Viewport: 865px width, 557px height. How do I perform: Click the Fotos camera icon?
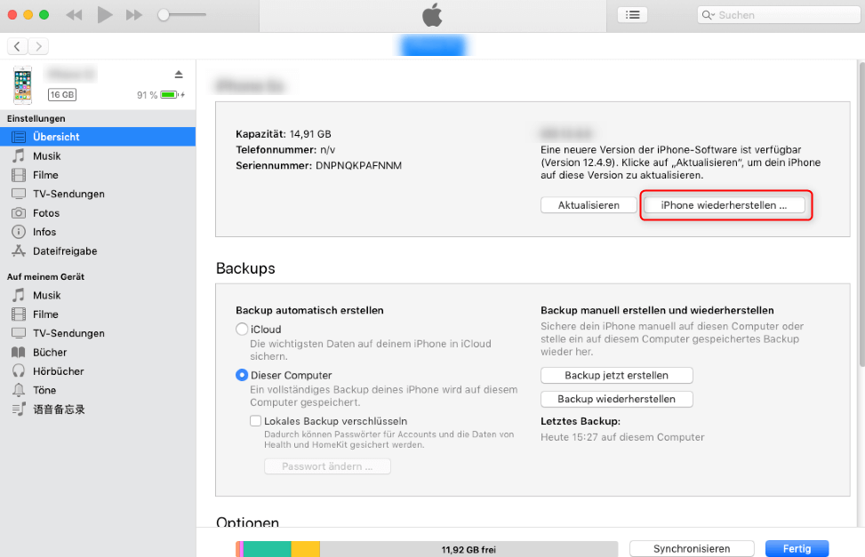pos(19,213)
